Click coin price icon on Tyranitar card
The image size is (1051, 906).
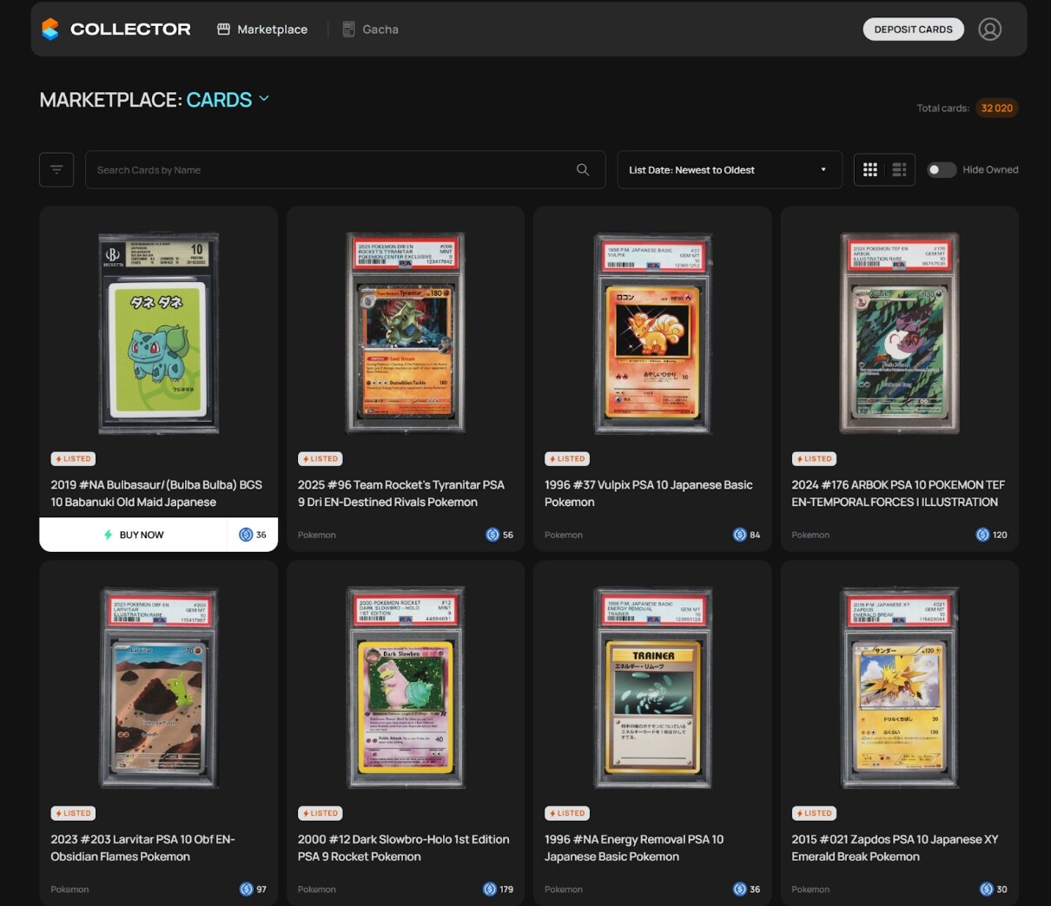pos(492,535)
